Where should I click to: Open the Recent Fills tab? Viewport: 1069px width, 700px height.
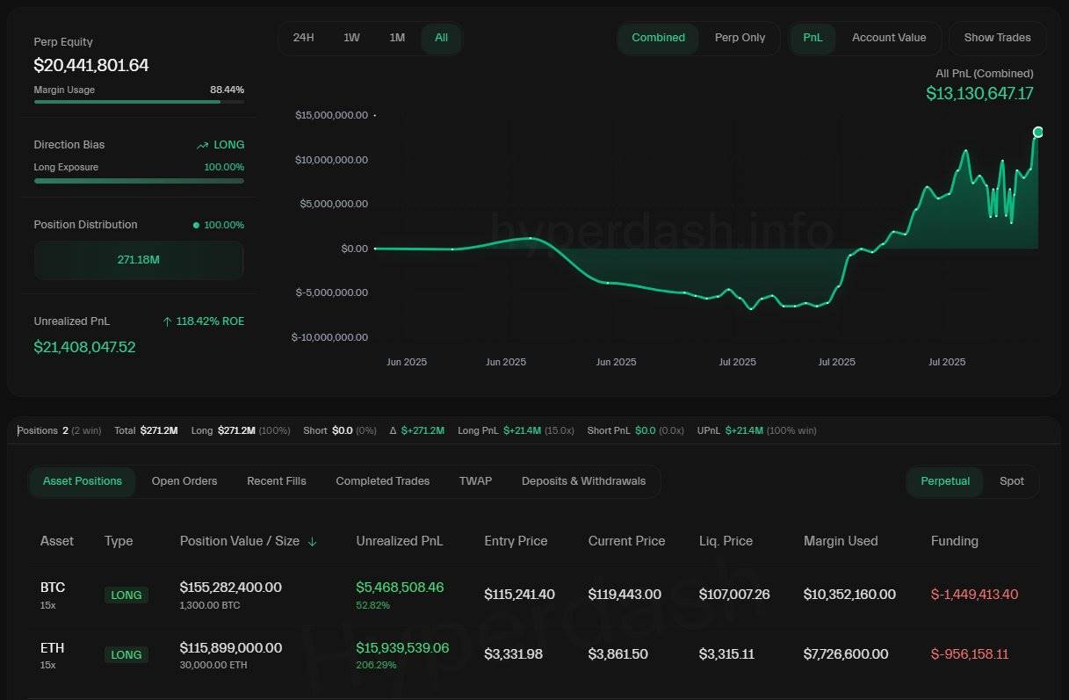(x=277, y=481)
